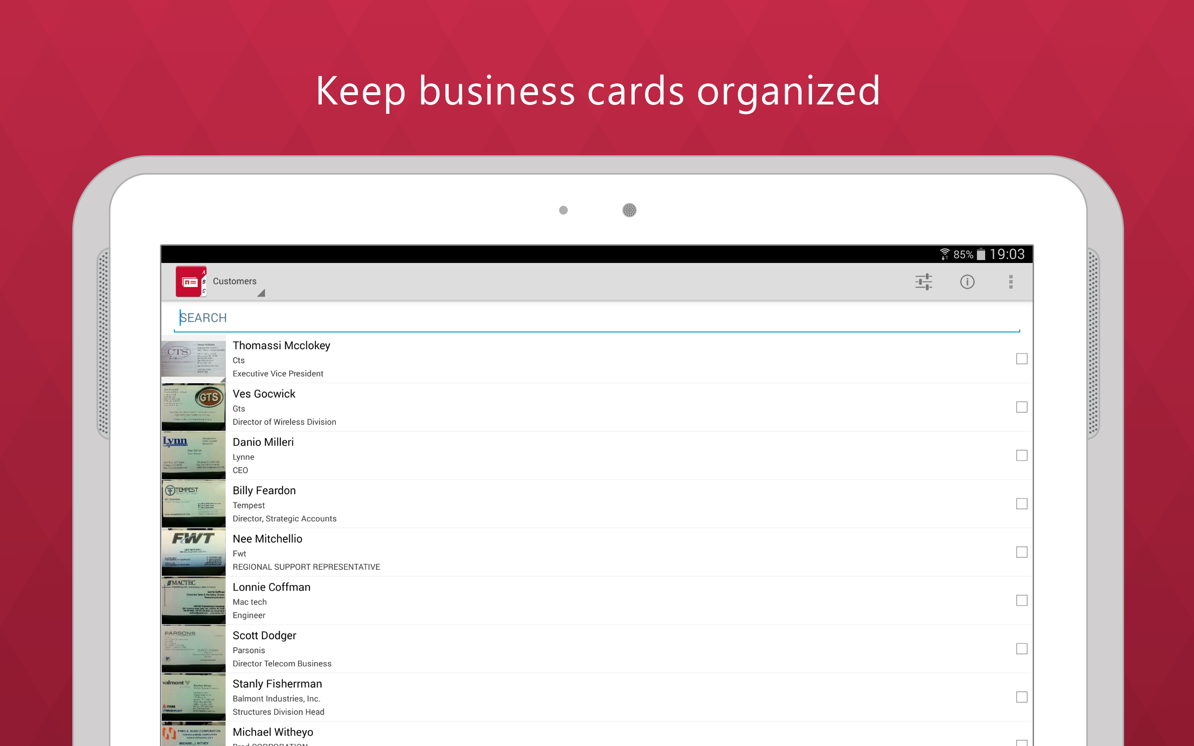Screen dimensions: 1194x746
Task: Open the GTS business card thumbnail
Action: pos(194,407)
